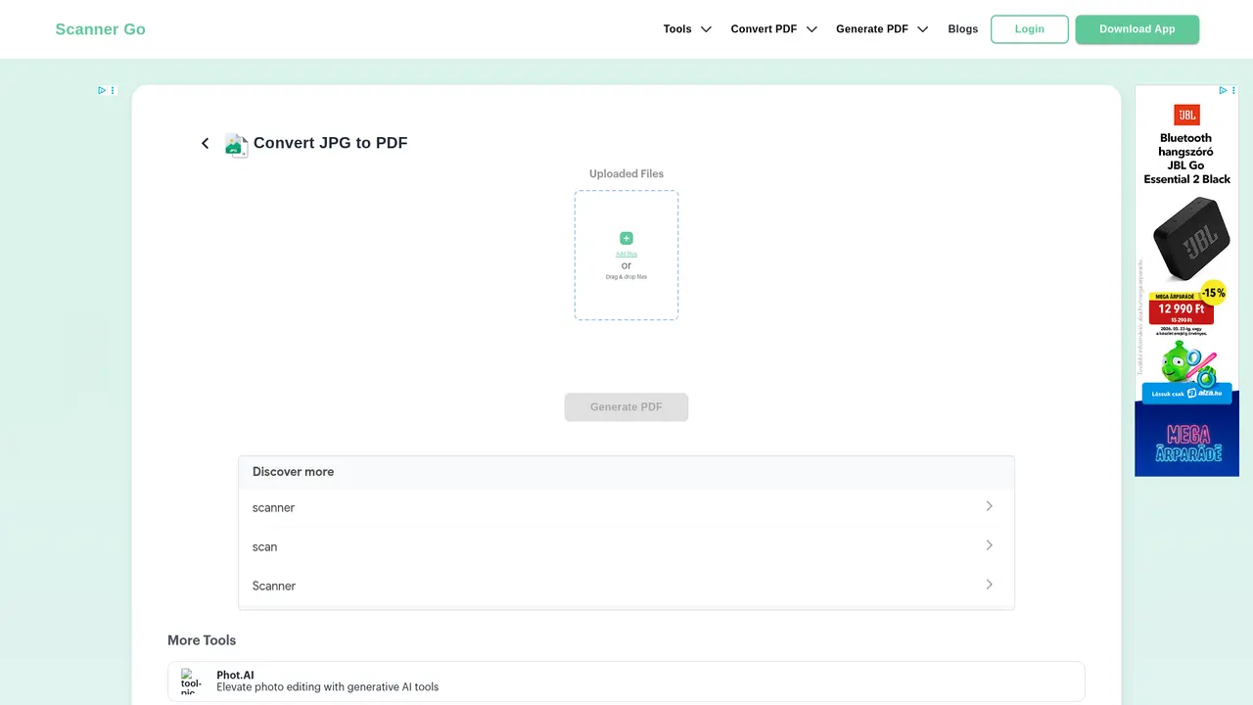The height and width of the screenshot is (705, 1253).
Task: Click 'Elevate photo editing with generative AI tools'
Action: [328, 687]
